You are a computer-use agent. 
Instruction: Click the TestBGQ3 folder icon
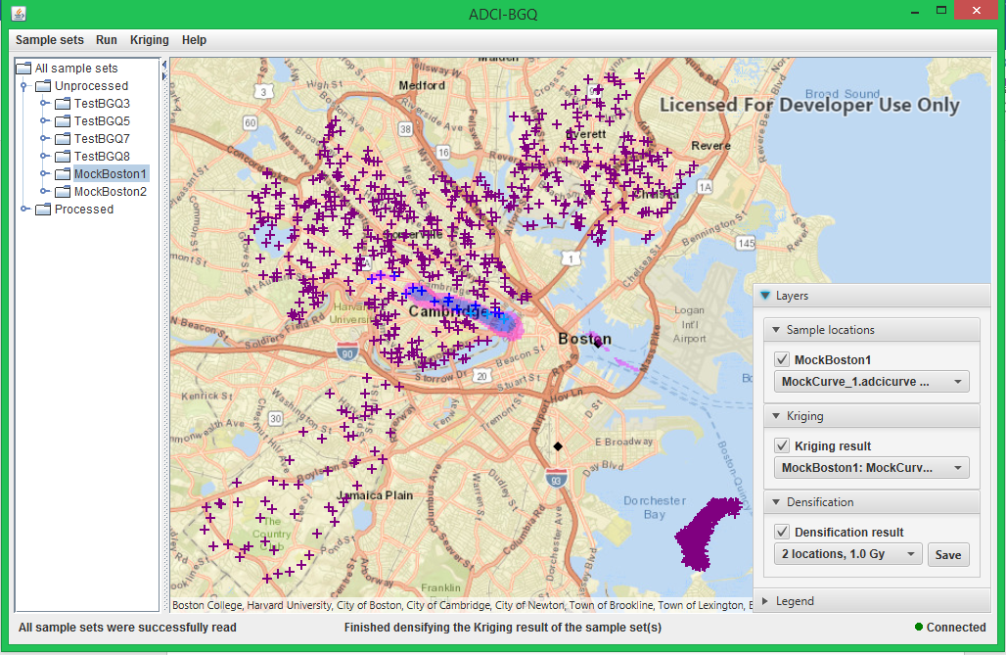tap(63, 104)
